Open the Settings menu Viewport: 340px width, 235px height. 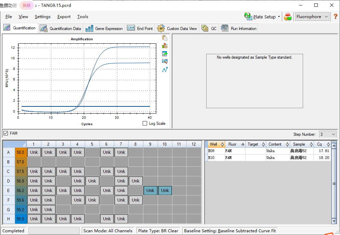[x=42, y=17]
